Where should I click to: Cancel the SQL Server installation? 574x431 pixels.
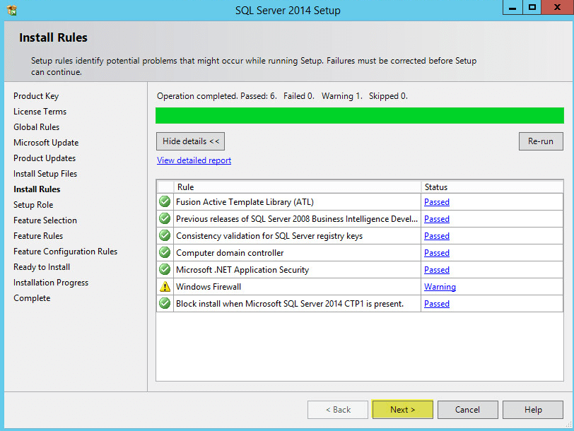(x=467, y=409)
